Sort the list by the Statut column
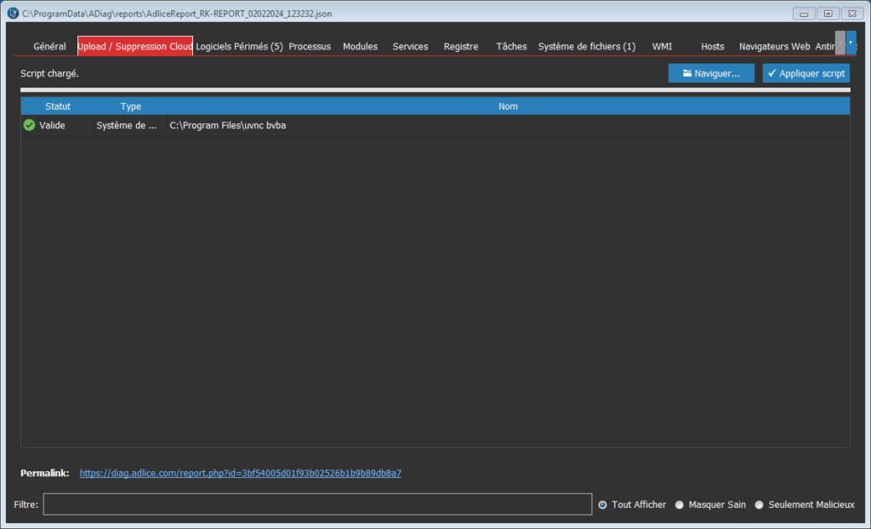 click(x=58, y=106)
